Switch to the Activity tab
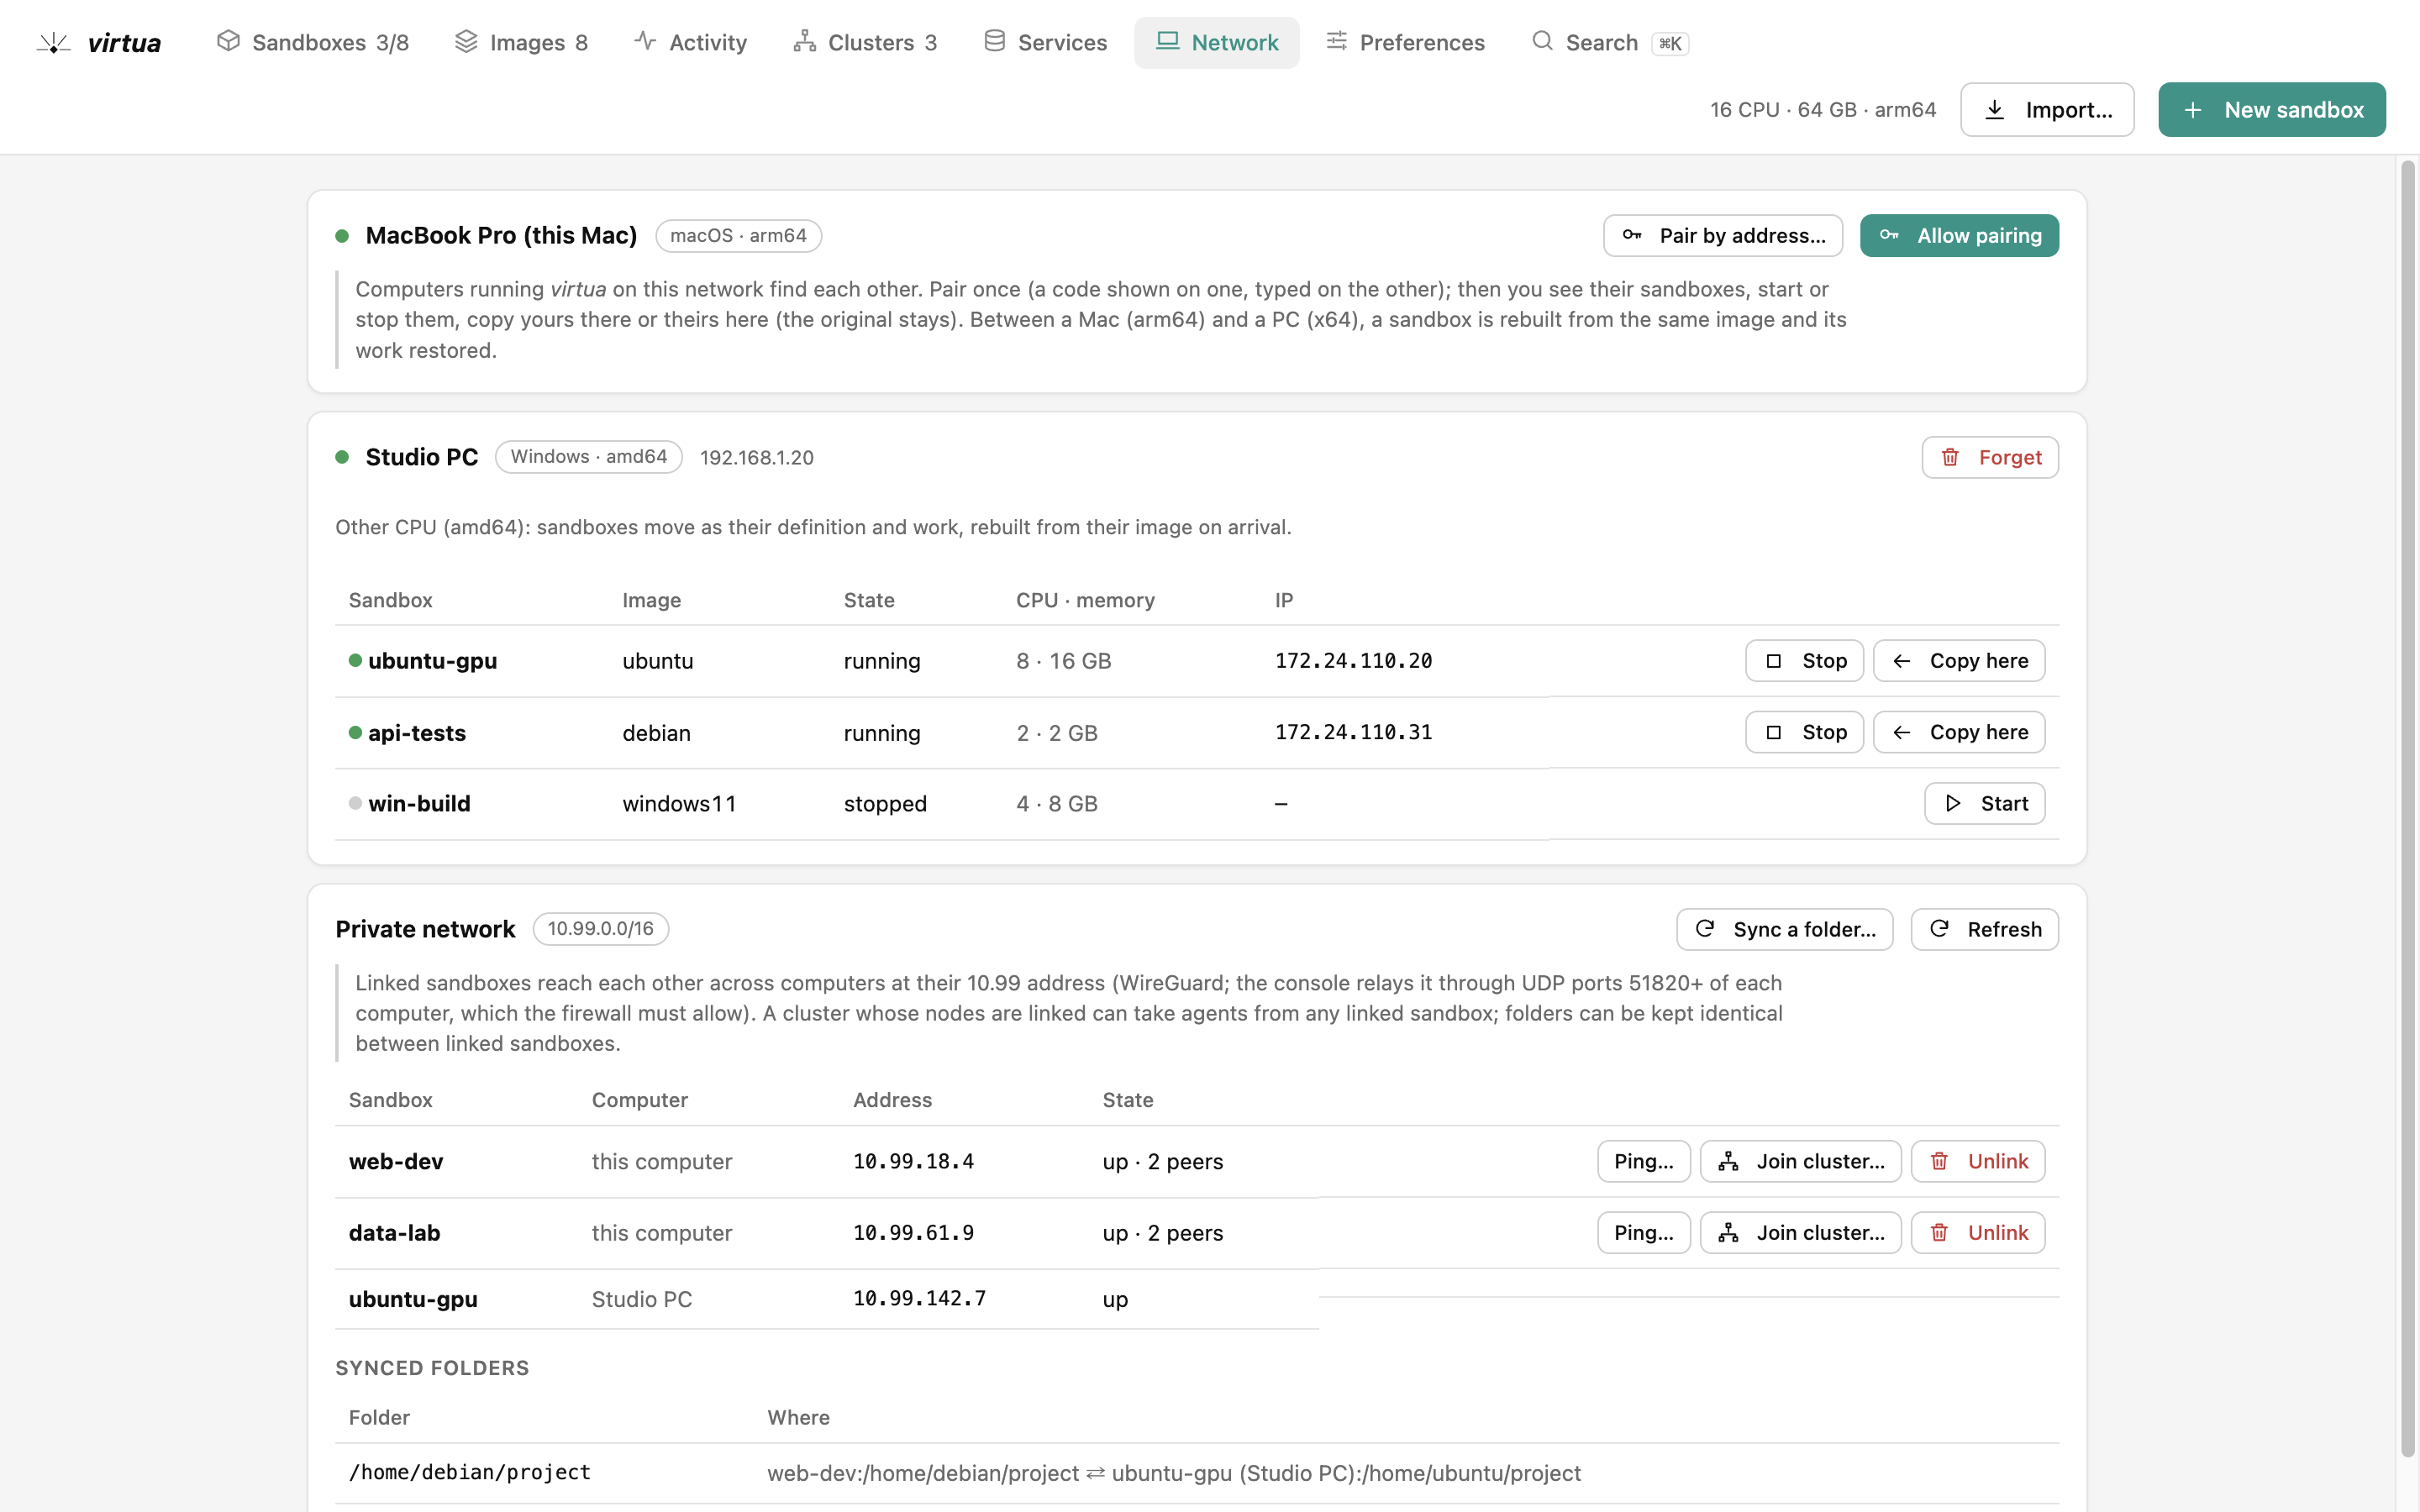This screenshot has height=1512, width=2420. 690,43
